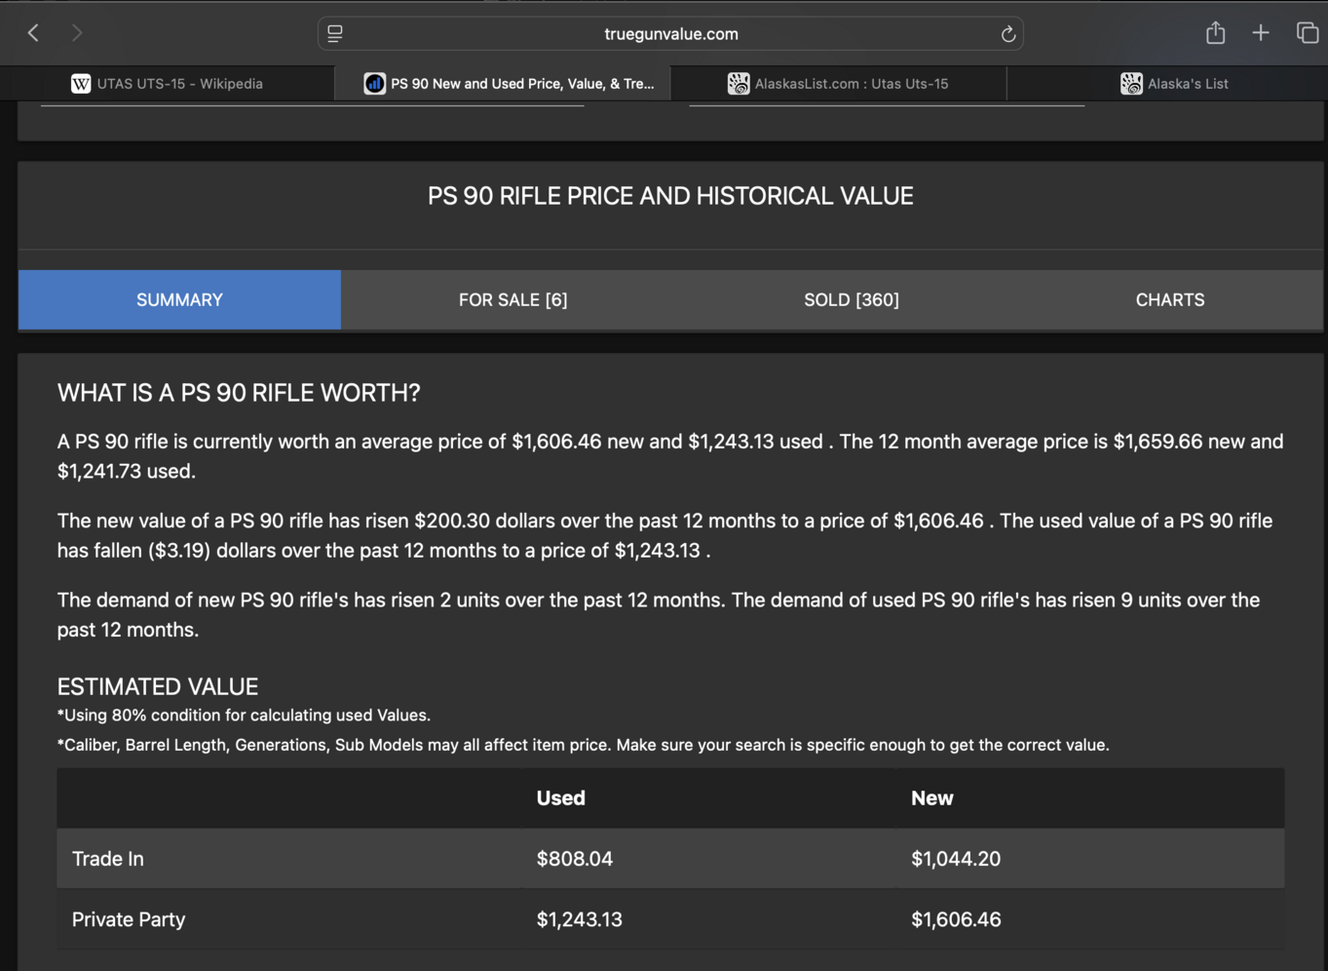Open page settings icon in address bar
Screen dimensions: 1328x971
[335, 34]
